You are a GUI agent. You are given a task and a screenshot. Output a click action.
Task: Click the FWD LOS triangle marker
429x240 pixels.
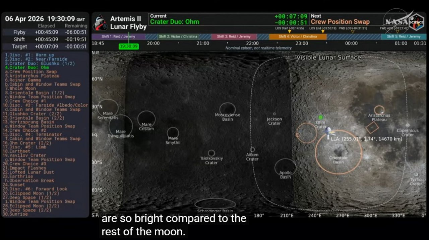tap(353, 32)
